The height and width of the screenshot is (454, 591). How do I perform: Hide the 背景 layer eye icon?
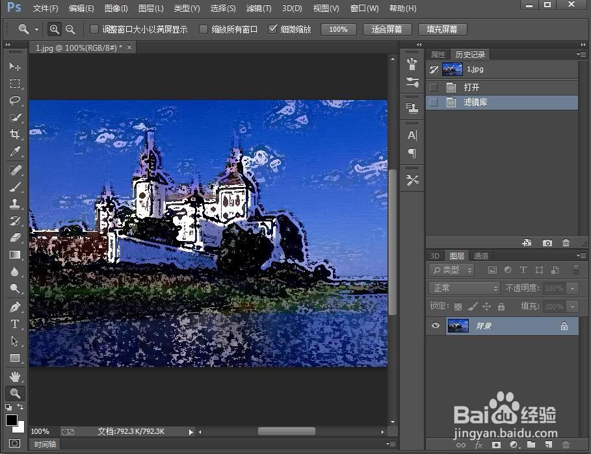(x=436, y=325)
